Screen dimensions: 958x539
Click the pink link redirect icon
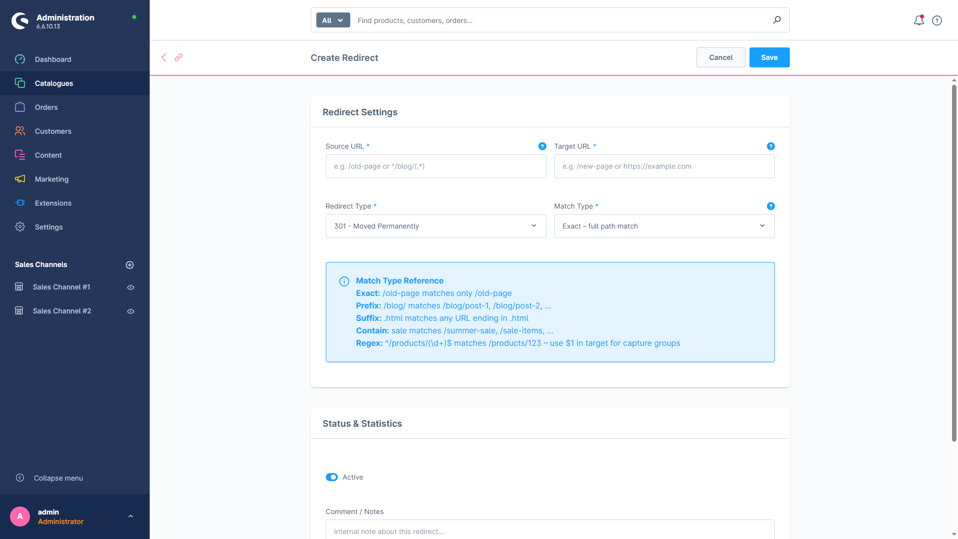(x=179, y=57)
